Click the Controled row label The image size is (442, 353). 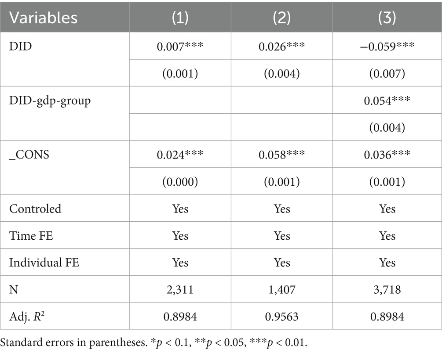[x=35, y=209]
